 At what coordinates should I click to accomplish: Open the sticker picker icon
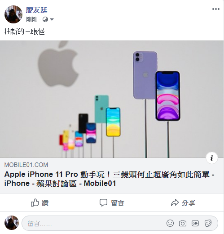[x=208, y=223]
